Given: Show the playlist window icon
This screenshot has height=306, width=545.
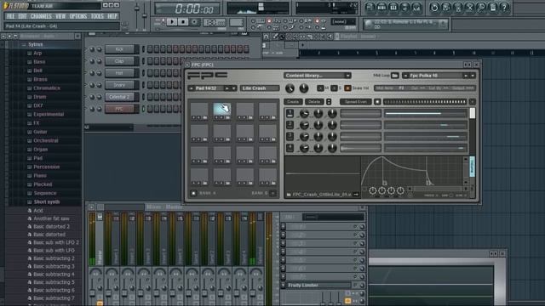Looking at the screenshot, I should (x=370, y=8).
